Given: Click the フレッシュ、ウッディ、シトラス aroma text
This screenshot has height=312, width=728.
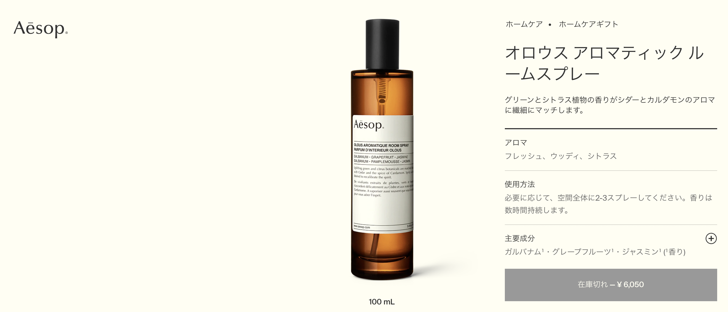Looking at the screenshot, I should tap(561, 156).
